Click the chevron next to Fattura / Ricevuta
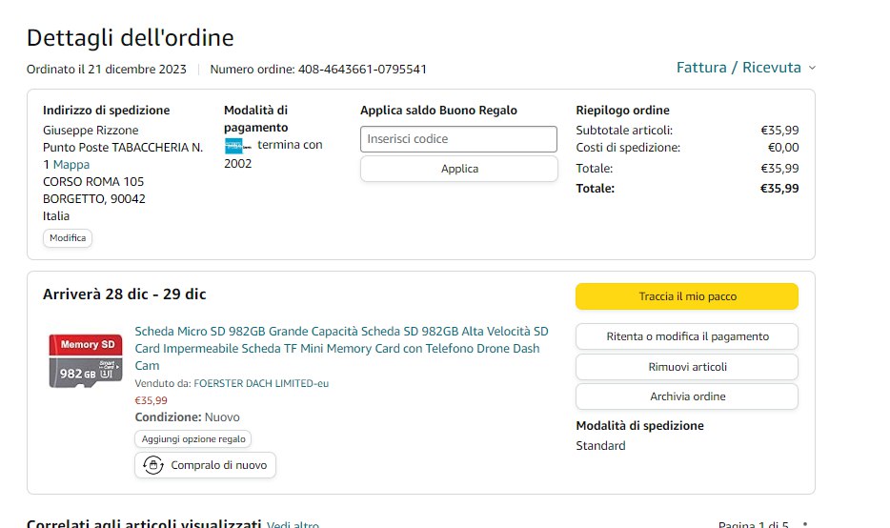The height and width of the screenshot is (528, 890). pyautogui.click(x=812, y=68)
